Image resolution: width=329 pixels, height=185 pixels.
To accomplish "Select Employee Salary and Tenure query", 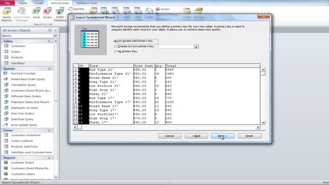I will [x=31, y=102].
